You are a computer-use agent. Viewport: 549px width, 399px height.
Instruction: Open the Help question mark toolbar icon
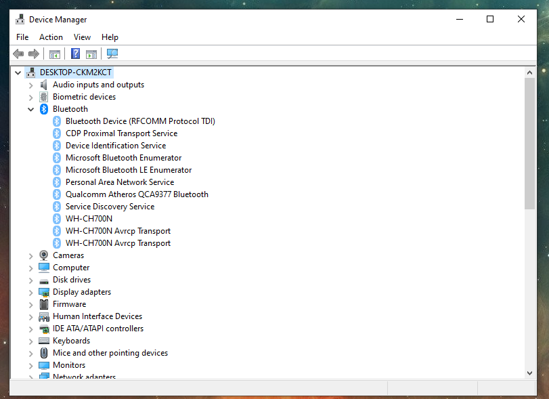pyautogui.click(x=75, y=54)
